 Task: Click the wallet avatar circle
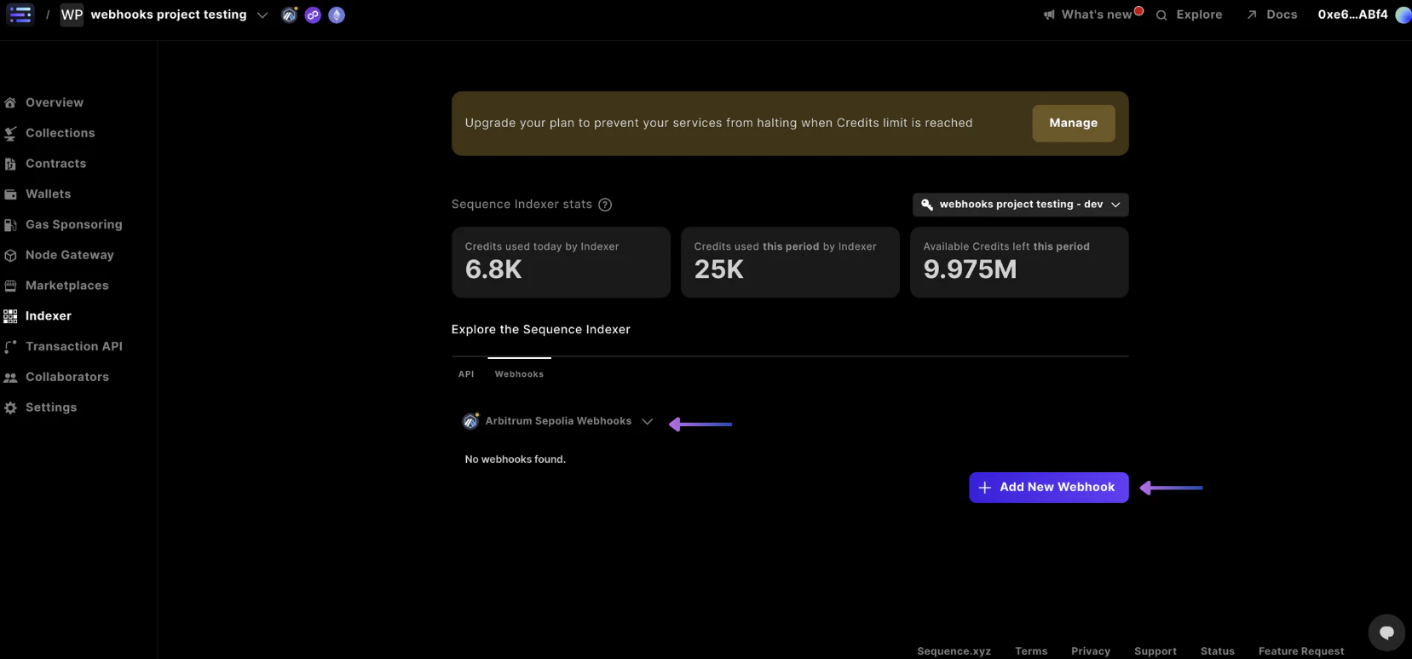click(x=1403, y=15)
